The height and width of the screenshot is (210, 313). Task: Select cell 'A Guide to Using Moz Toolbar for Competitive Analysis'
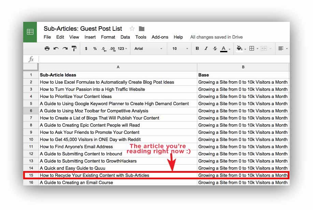click(118, 111)
